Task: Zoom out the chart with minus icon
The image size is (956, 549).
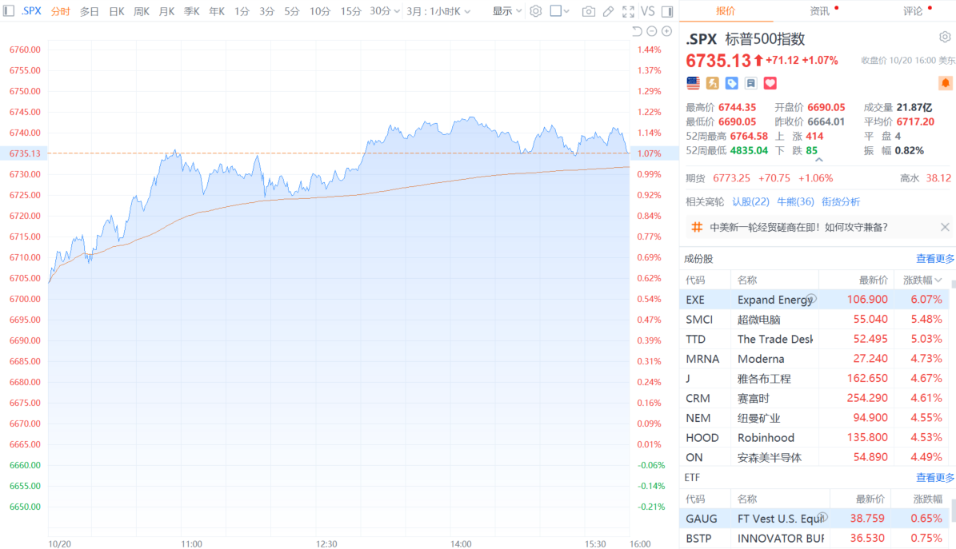Action: [652, 31]
